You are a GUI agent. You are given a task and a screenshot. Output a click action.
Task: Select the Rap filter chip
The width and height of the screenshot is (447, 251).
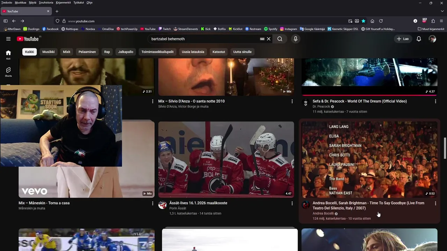click(107, 52)
